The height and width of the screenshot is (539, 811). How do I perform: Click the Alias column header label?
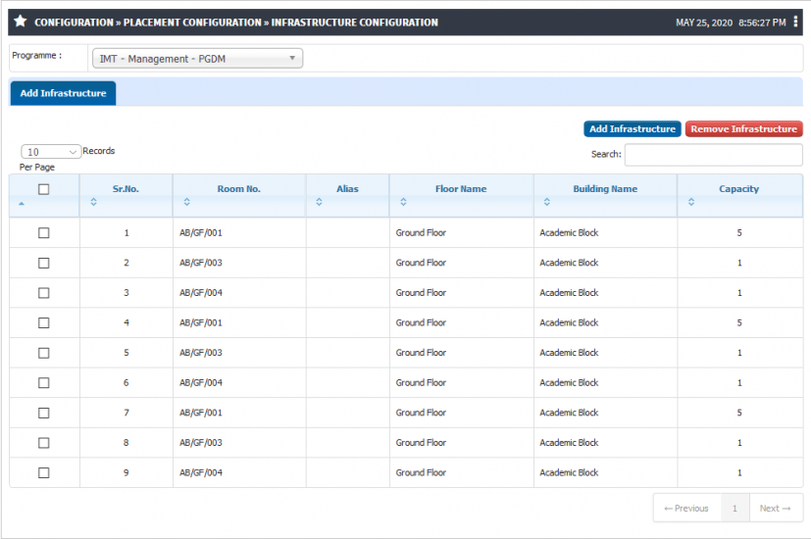pos(347,188)
